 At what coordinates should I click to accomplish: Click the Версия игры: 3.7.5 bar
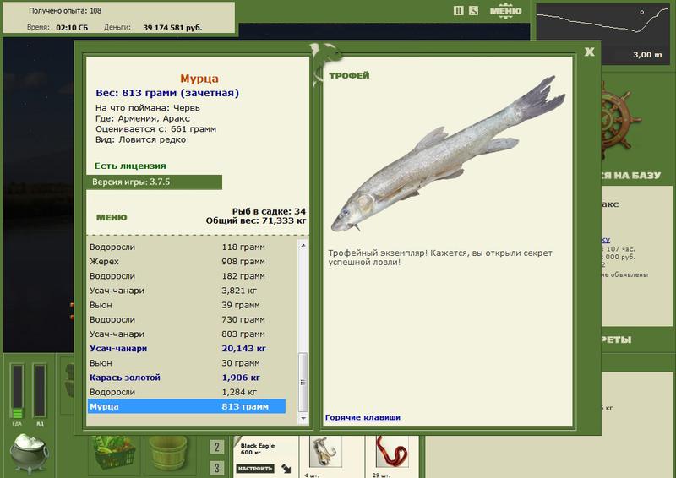click(x=154, y=182)
